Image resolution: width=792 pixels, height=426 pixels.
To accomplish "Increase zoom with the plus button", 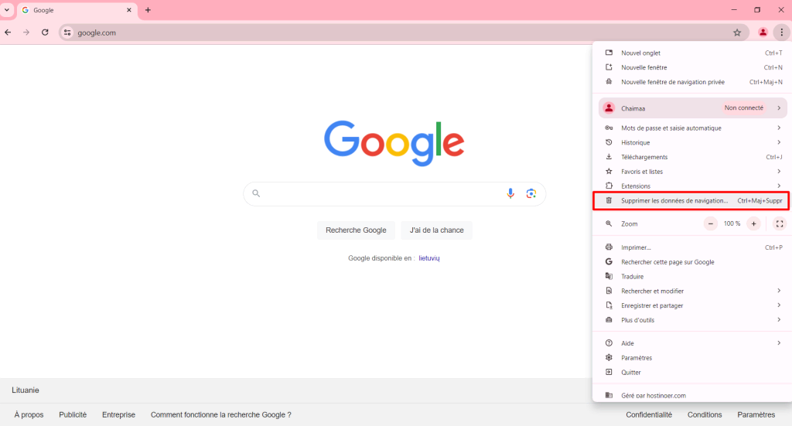I will [x=753, y=223].
